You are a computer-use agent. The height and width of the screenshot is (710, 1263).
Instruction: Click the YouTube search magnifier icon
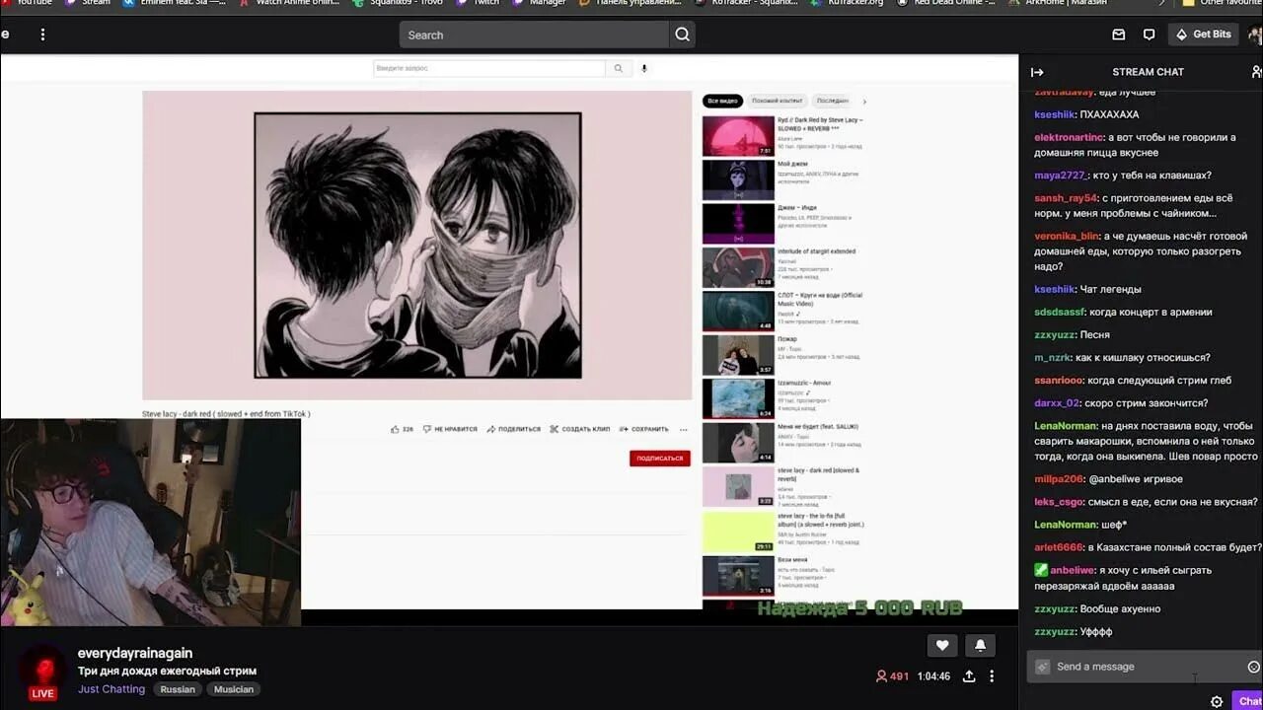coord(619,68)
